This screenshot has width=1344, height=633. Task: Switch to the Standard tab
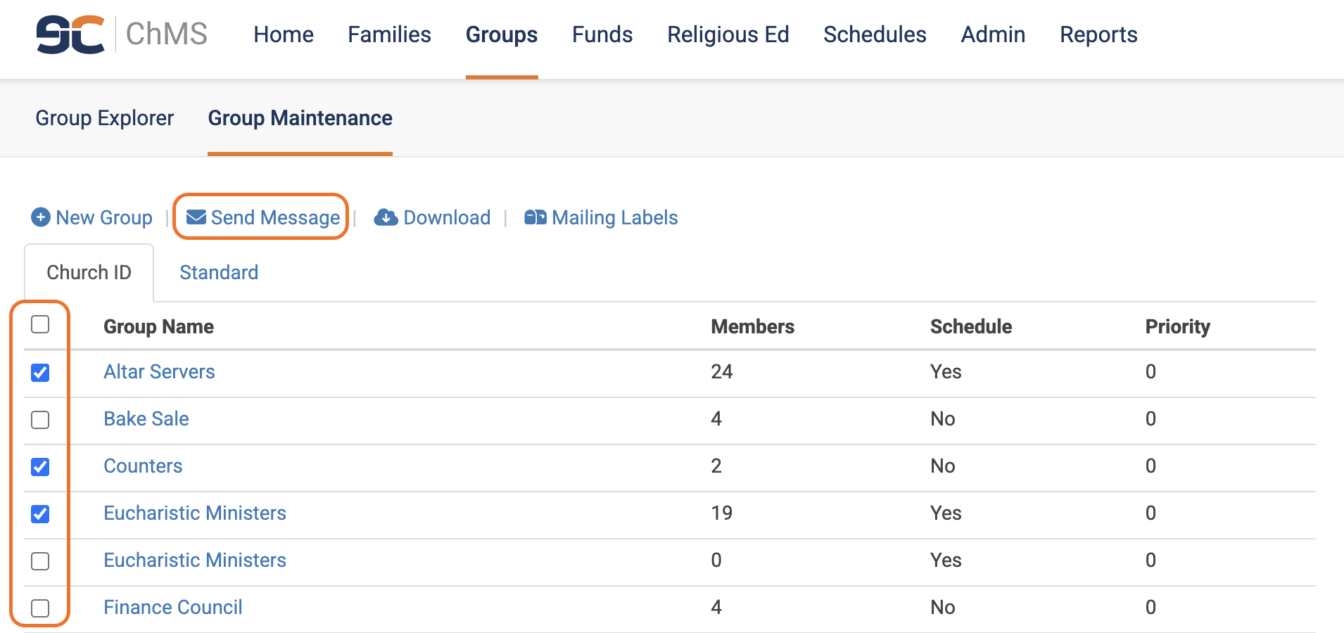click(219, 272)
